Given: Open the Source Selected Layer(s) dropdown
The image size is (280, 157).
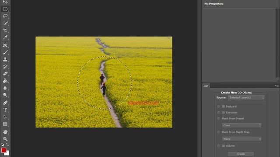Looking at the screenshot, I should (x=246, y=98).
